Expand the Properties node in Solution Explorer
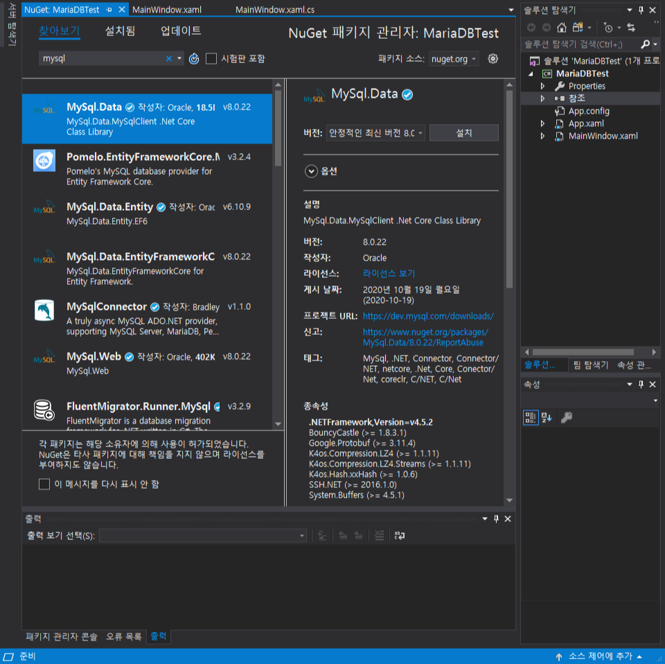Image resolution: width=665 pixels, height=664 pixels. tap(542, 86)
